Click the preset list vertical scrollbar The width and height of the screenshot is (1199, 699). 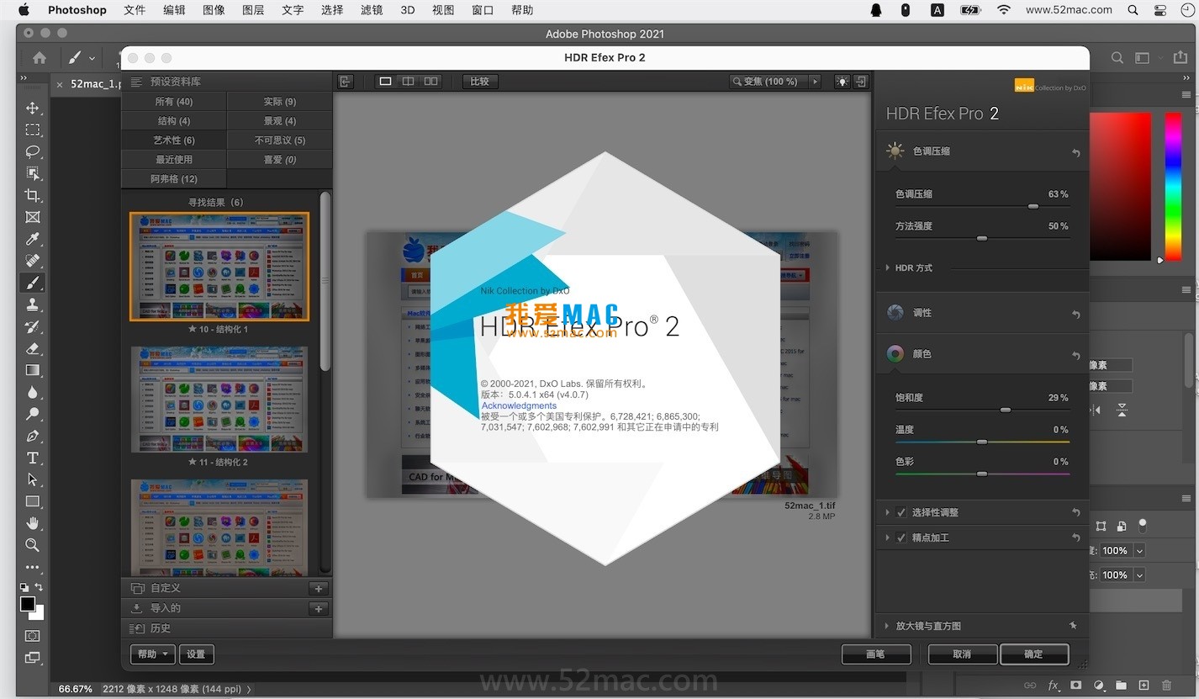[325, 282]
